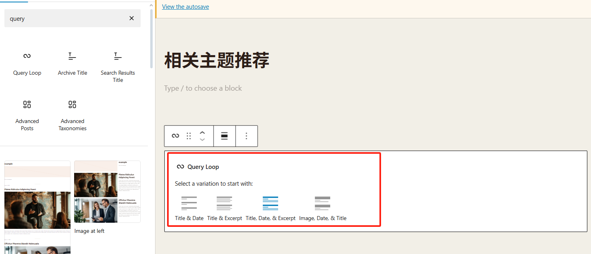Move block down with arrow
Screen dimensions: 591x254
pyautogui.click(x=202, y=140)
